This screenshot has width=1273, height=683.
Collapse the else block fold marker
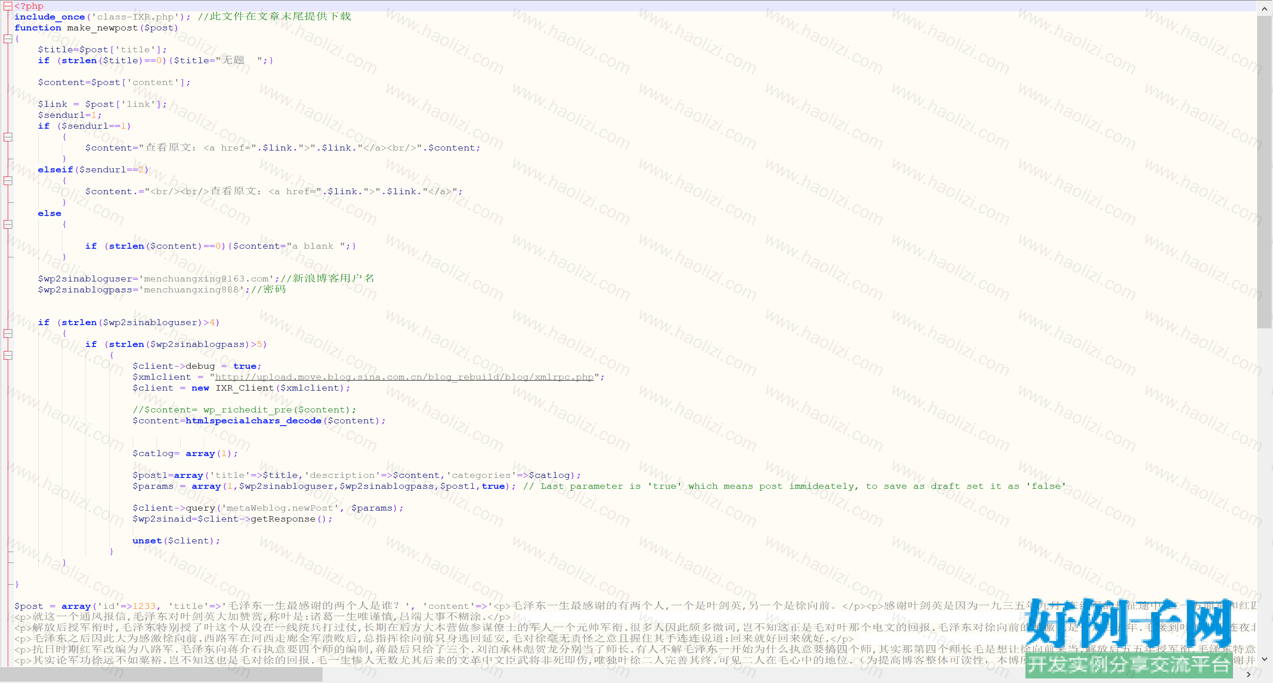(x=8, y=224)
